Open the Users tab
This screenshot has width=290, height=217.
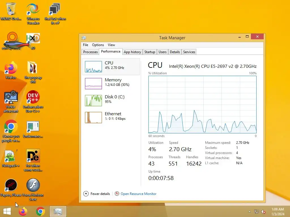coord(163,52)
